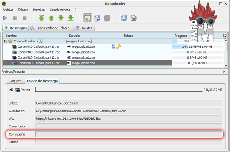Click the update globe icon
Image resolution: width=230 pixels, height=152 pixels.
pyautogui.click(x=134, y=18)
